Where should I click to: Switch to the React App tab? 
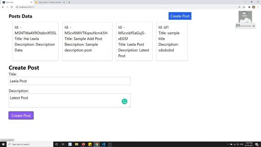click(17, 2)
